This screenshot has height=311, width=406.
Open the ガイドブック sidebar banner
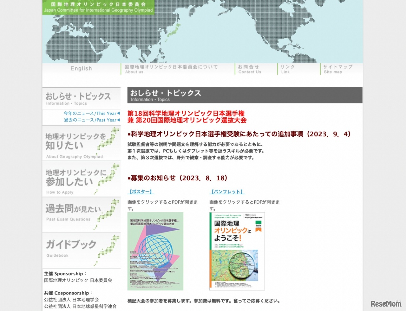point(81,249)
